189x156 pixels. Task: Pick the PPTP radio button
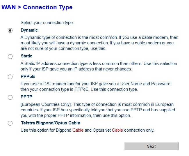(x=10, y=97)
